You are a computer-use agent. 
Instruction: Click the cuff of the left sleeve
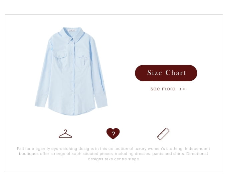coord(41,101)
